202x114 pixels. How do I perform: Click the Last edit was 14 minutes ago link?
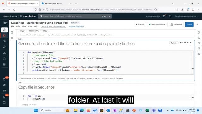tap(53, 26)
